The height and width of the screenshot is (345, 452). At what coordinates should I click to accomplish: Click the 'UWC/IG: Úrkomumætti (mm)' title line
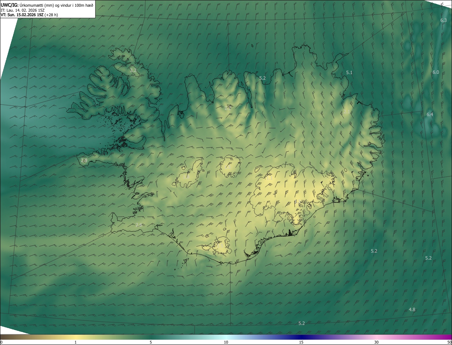pyautogui.click(x=47, y=5)
